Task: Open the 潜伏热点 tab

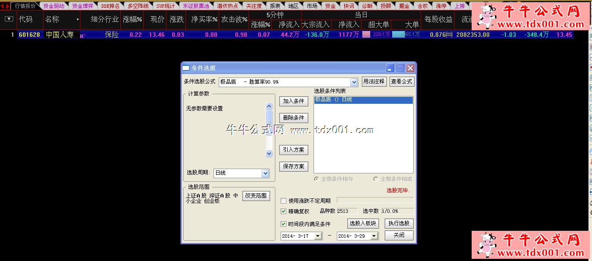Action: (227, 6)
